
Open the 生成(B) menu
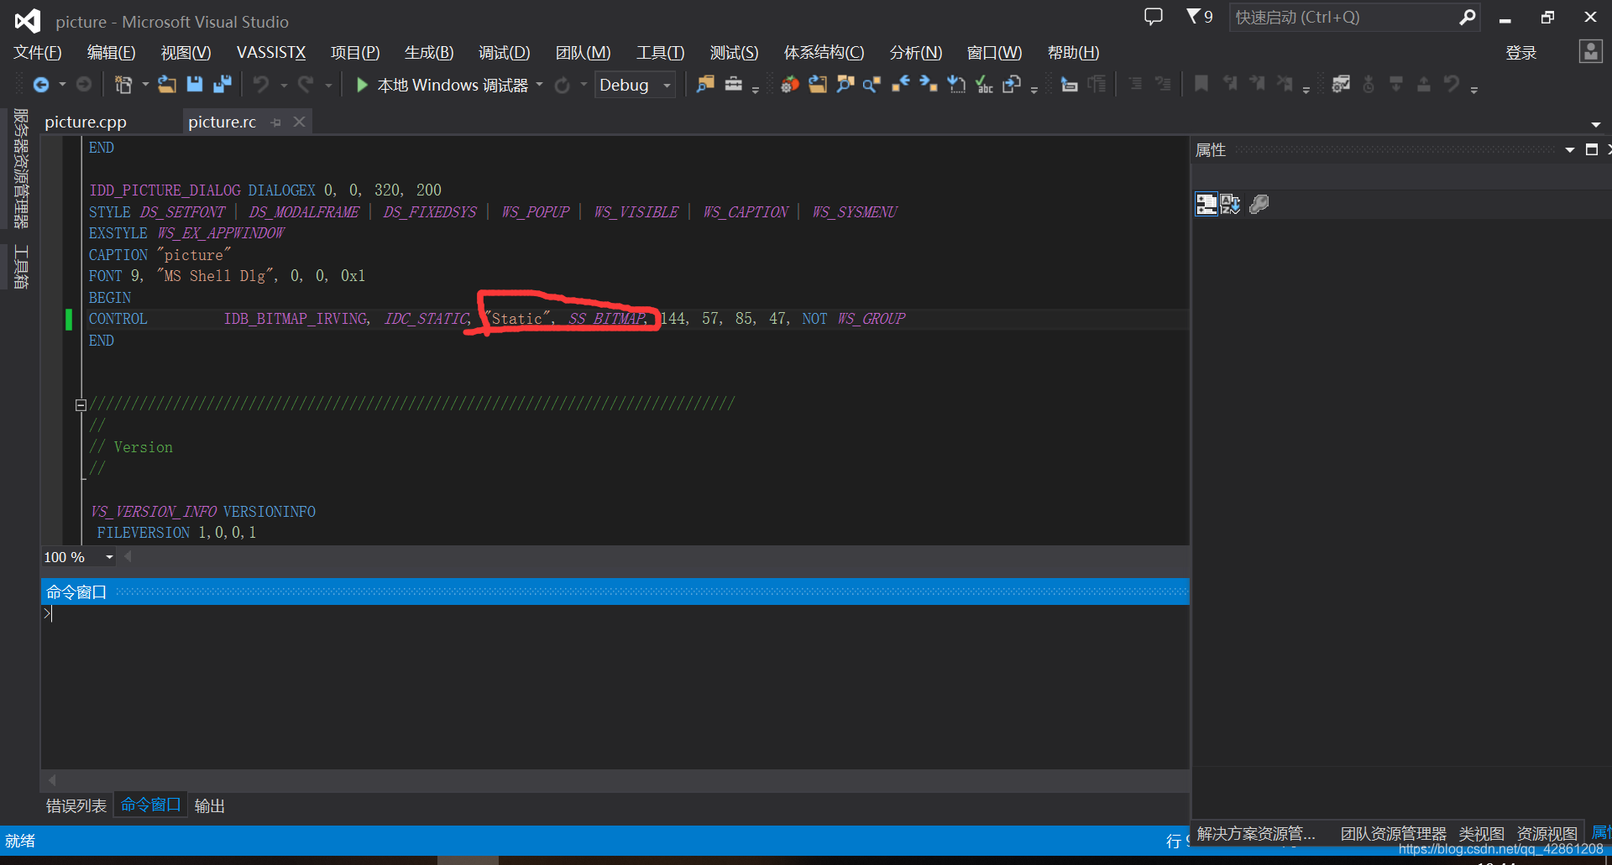click(x=429, y=53)
